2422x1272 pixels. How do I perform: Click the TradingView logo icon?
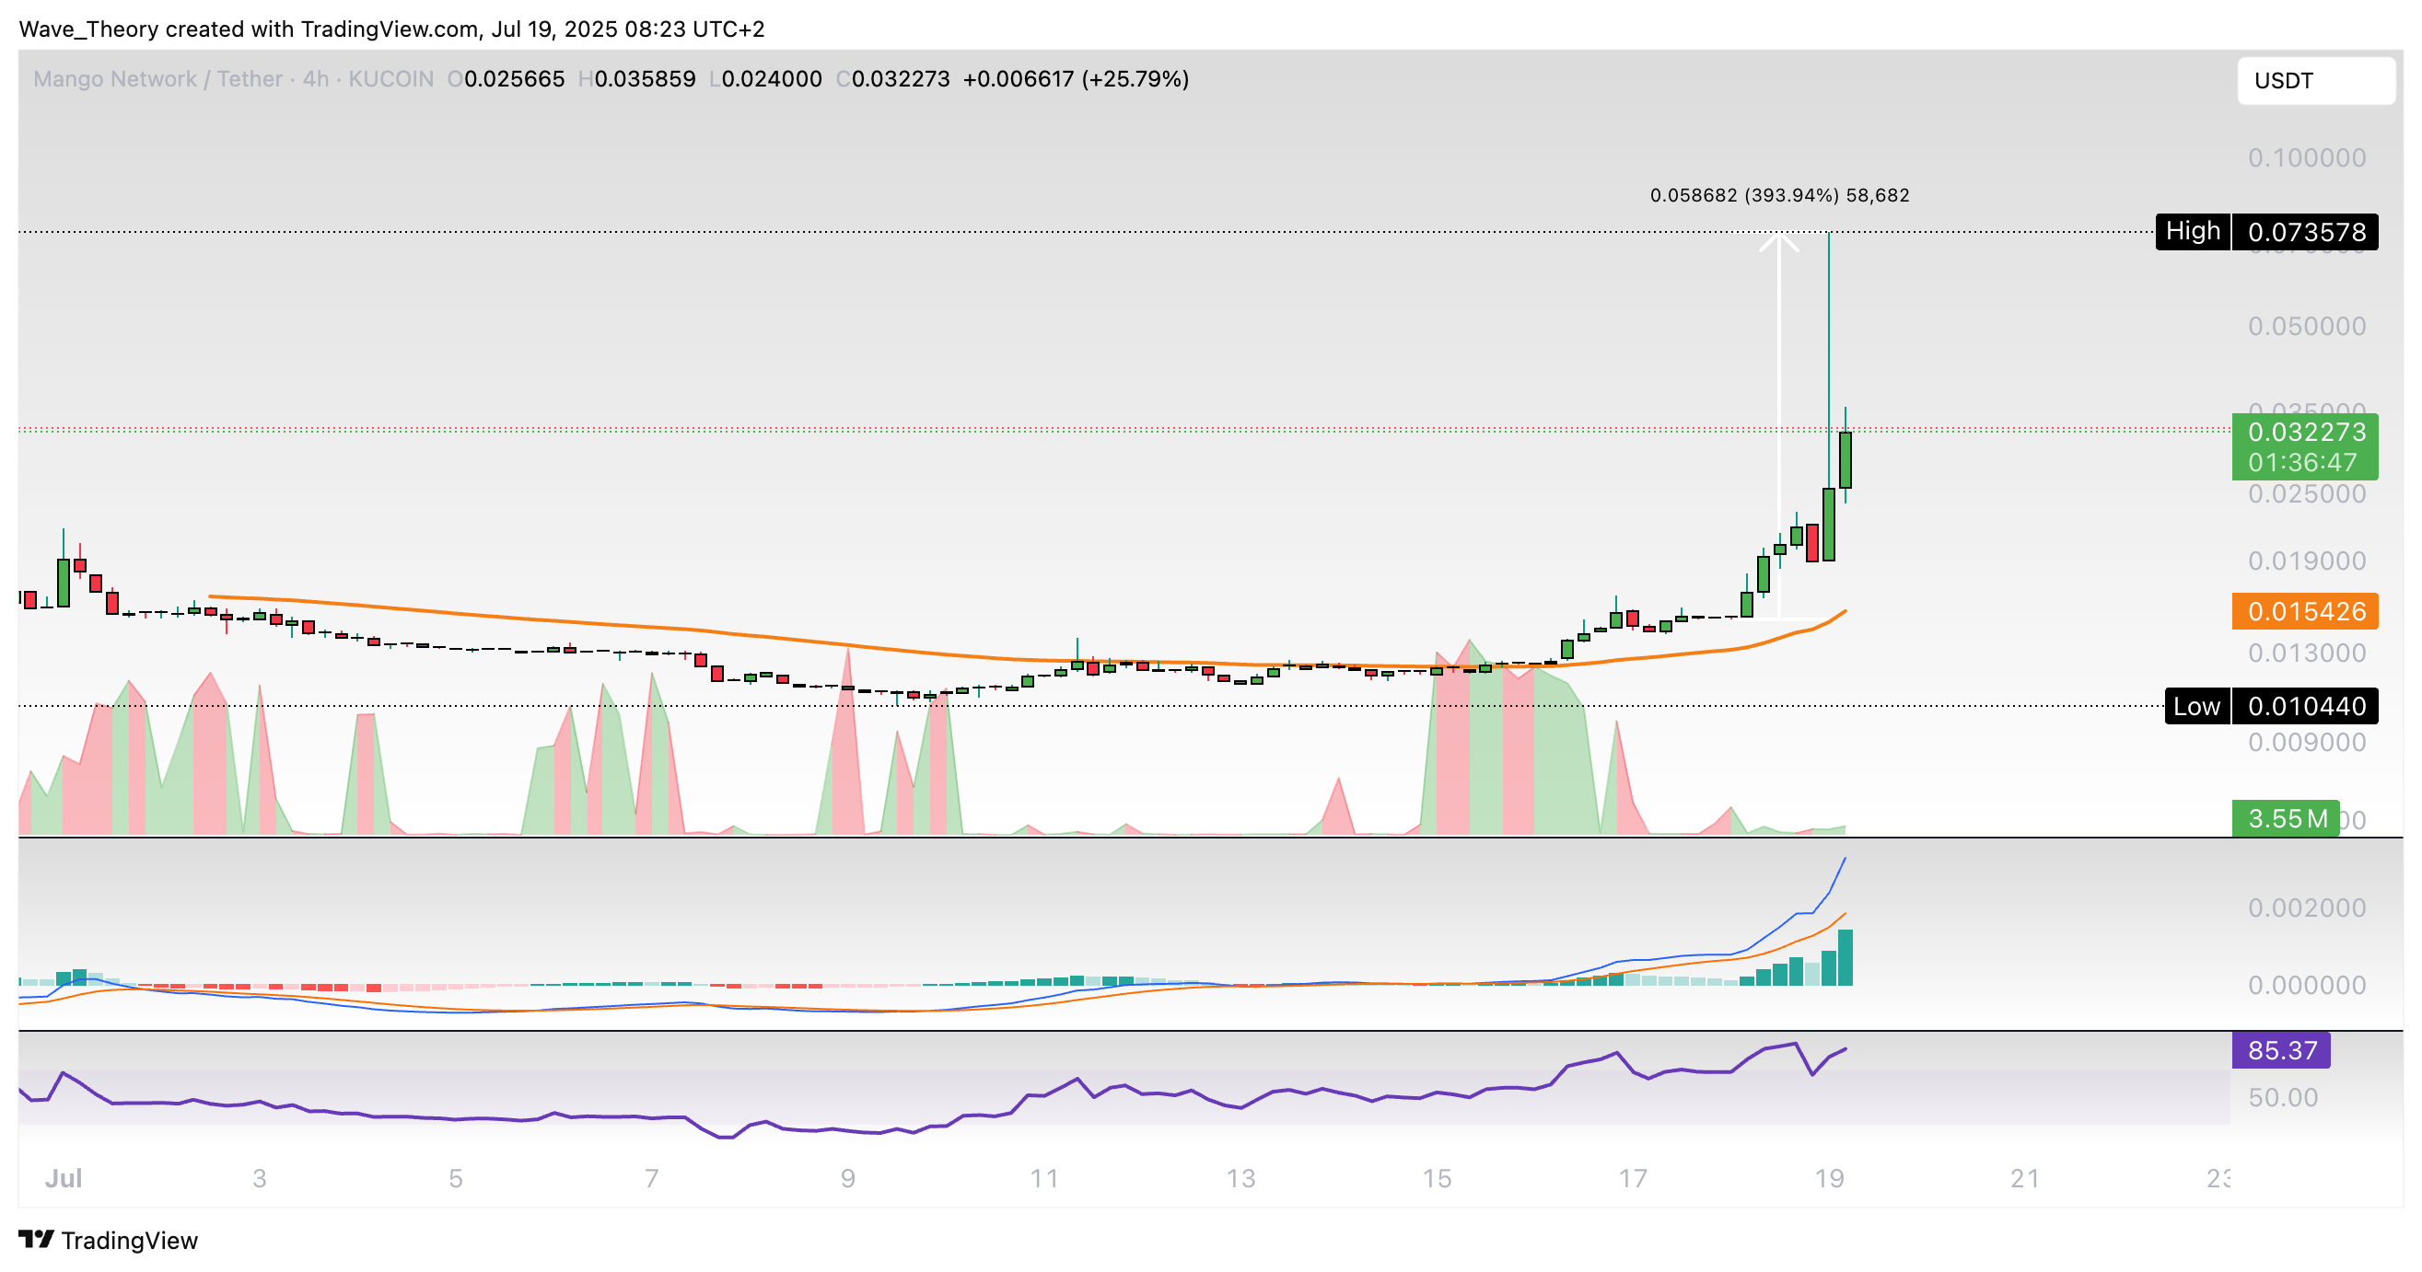point(36,1239)
